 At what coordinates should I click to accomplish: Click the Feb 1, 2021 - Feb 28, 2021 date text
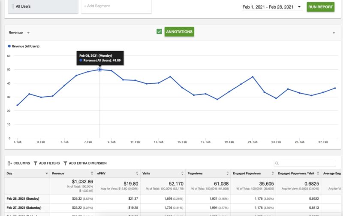pyautogui.click(x=268, y=7)
